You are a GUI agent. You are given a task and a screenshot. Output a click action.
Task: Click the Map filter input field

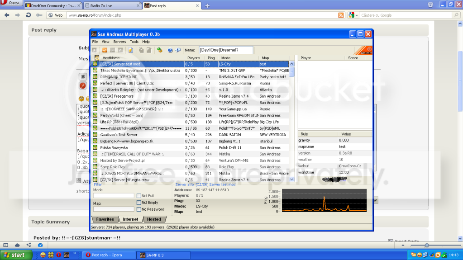pyautogui.click(x=114, y=209)
